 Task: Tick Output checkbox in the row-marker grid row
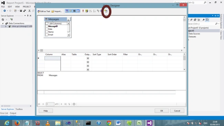[88, 58]
